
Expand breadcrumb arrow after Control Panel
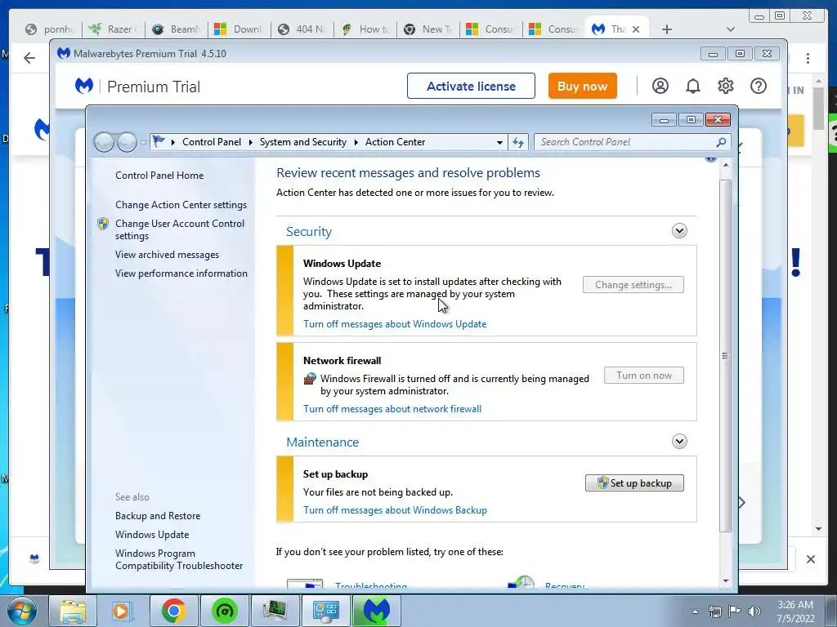[250, 142]
